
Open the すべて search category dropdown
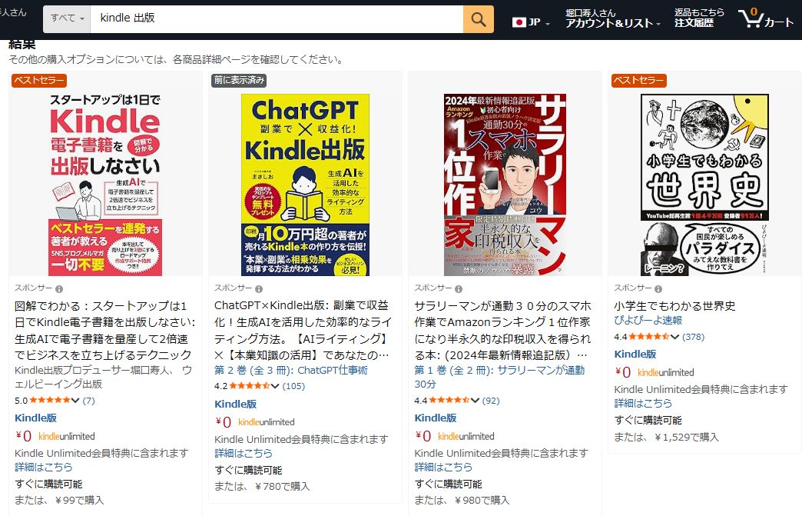[x=67, y=18]
